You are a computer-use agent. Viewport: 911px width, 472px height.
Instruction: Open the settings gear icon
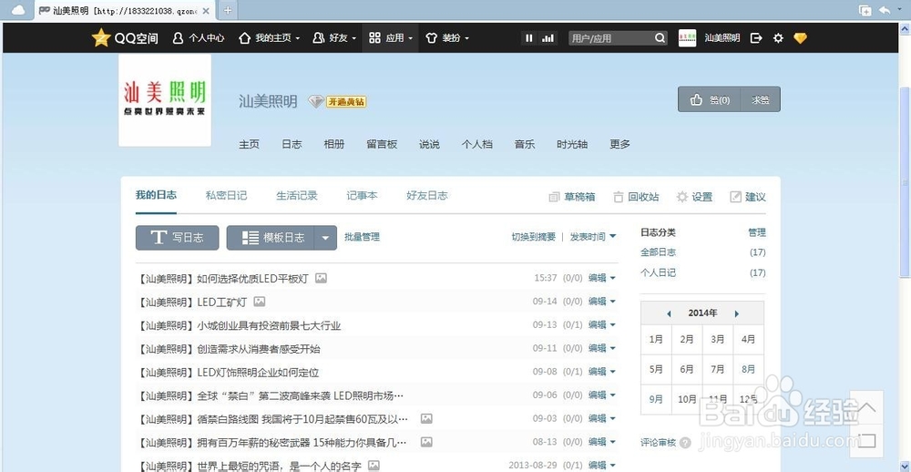coord(778,37)
